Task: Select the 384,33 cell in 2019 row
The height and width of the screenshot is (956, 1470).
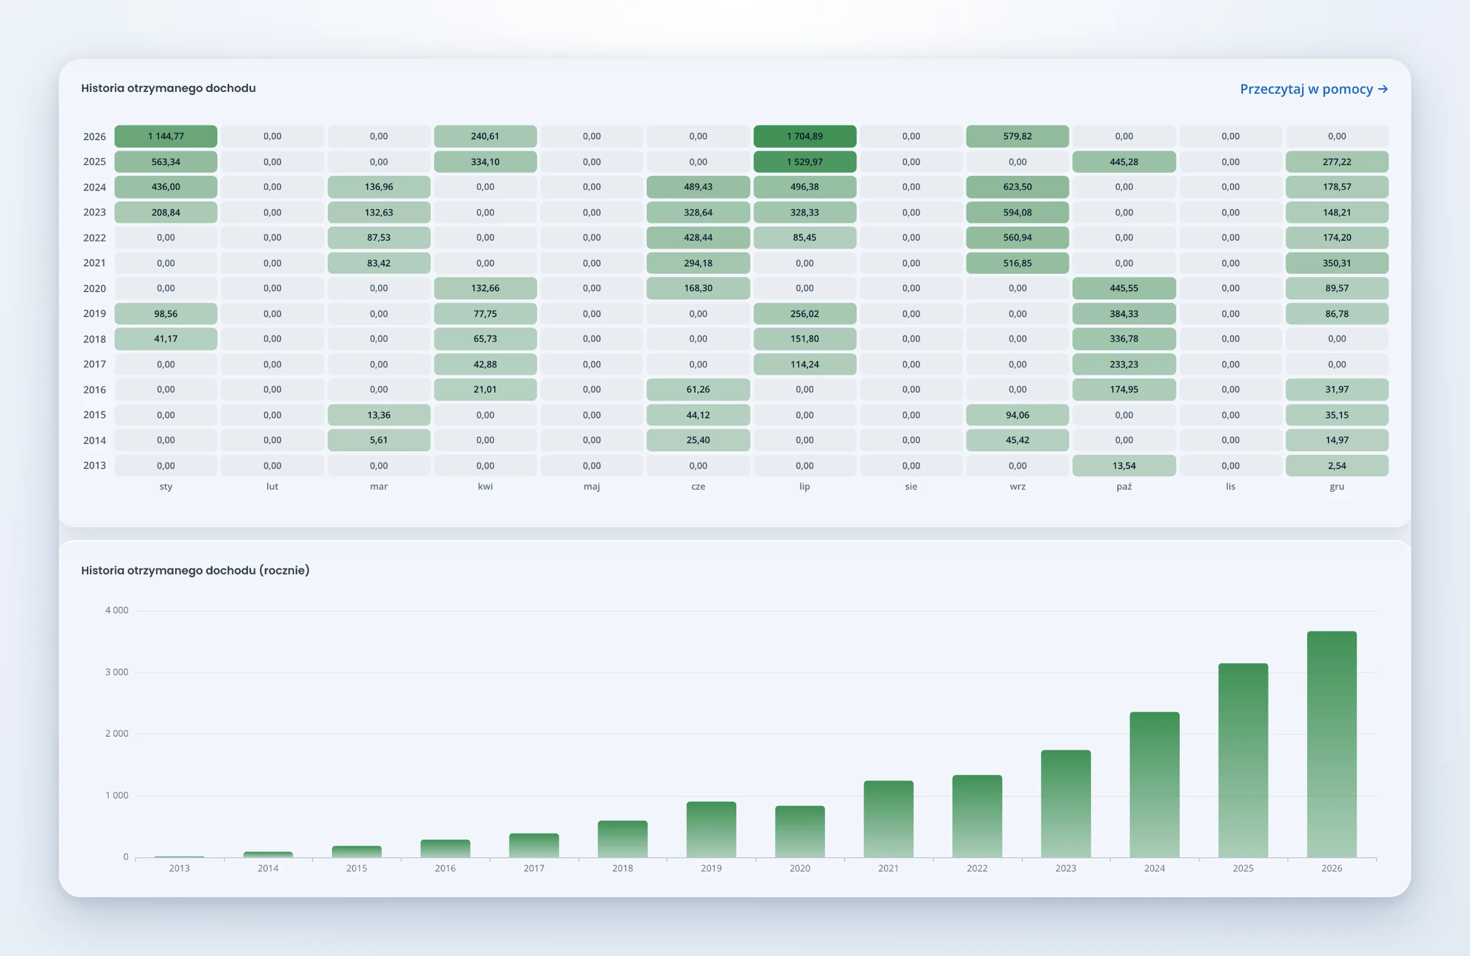Action: (x=1124, y=314)
